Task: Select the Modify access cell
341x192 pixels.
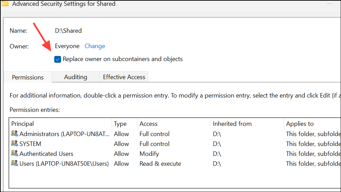Action: pyautogui.click(x=149, y=154)
